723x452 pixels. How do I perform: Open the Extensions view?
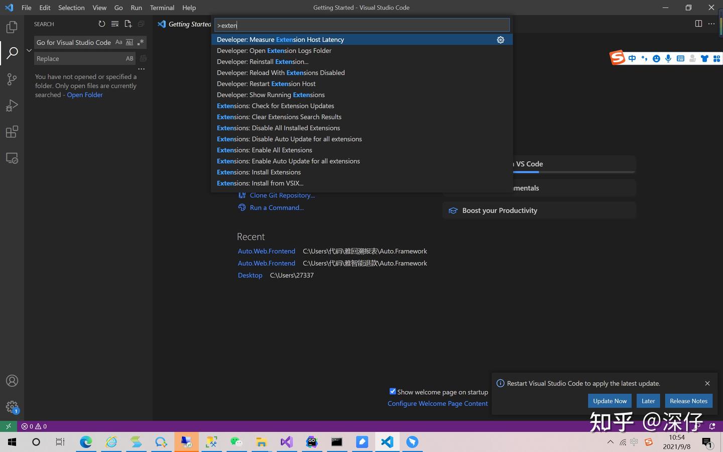tap(12, 132)
